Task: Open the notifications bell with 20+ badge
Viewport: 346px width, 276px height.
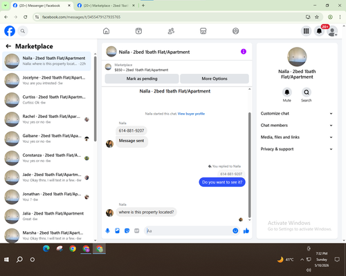Action: pyautogui.click(x=319, y=31)
